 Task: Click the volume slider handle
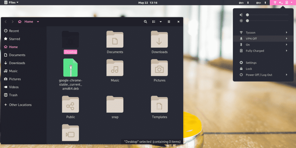coord(247,15)
